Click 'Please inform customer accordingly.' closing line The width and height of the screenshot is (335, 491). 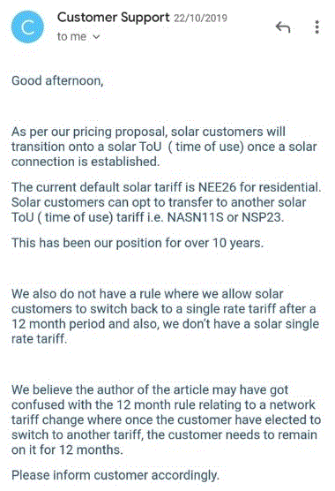click(x=115, y=475)
